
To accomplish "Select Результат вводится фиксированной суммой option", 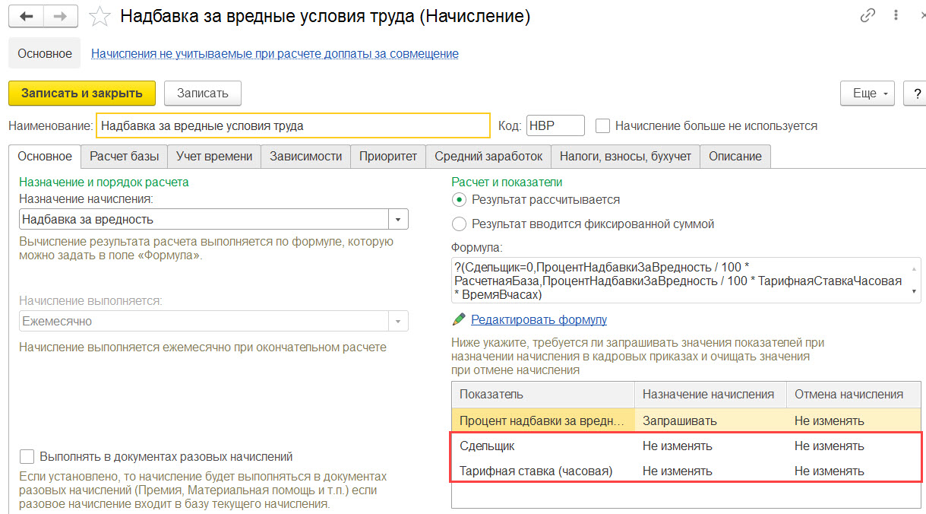I will (458, 224).
